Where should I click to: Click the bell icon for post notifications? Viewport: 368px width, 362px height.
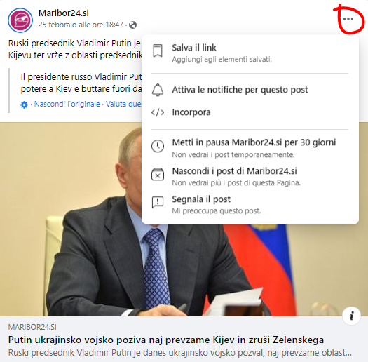pos(158,90)
